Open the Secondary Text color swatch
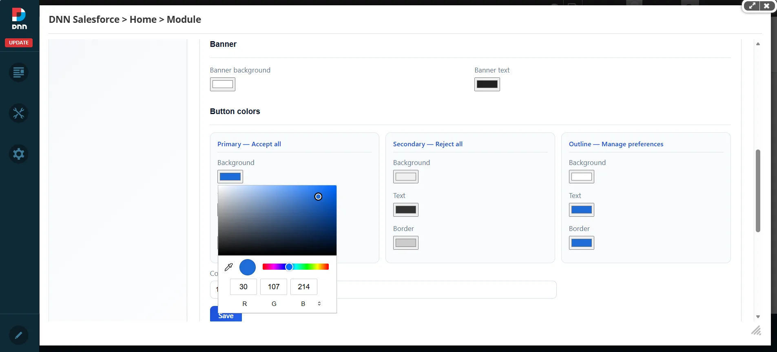 pos(406,210)
